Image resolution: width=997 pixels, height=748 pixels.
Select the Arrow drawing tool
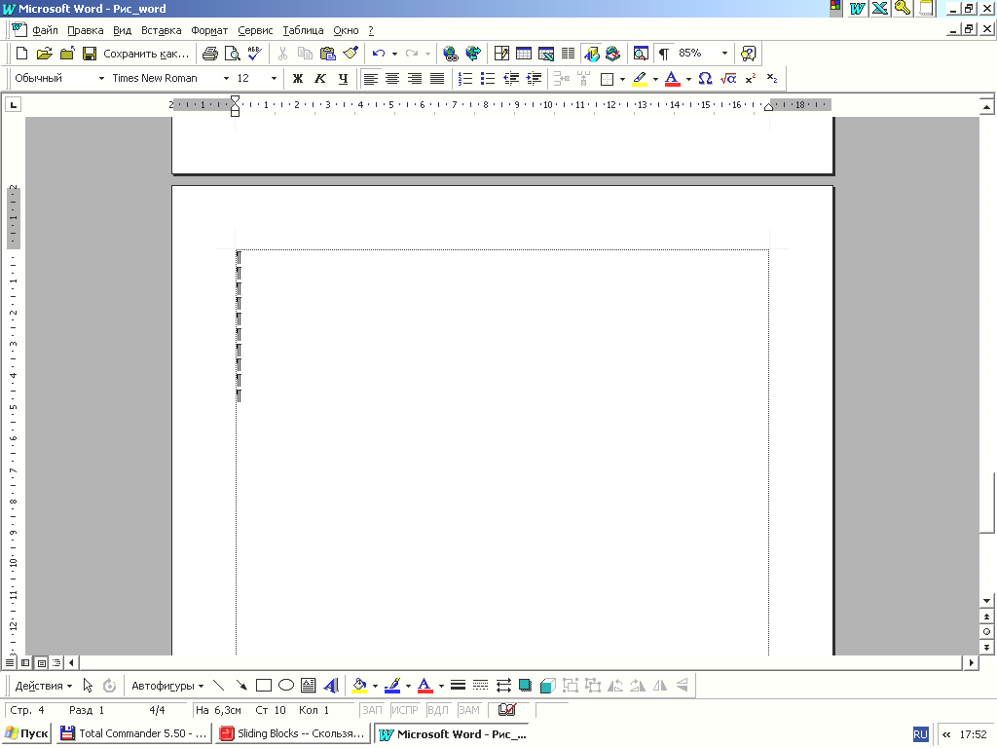pos(241,685)
